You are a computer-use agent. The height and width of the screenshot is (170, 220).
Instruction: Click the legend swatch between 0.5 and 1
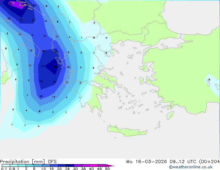tap(14, 165)
